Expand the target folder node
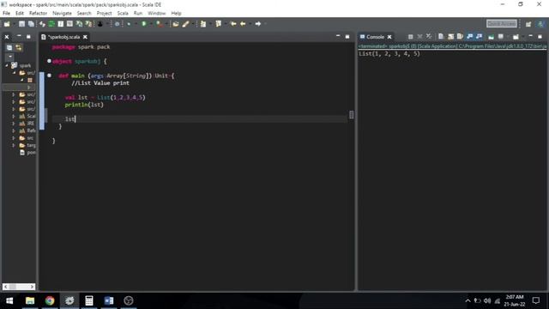Viewport: 549px width, 309px height. pyautogui.click(x=14, y=145)
